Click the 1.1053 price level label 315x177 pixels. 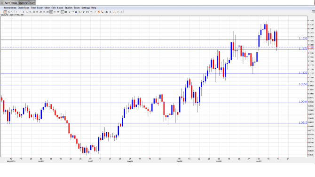point(303,84)
